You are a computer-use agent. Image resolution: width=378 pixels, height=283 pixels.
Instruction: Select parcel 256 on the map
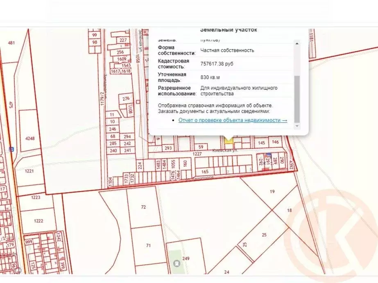pos(120,52)
